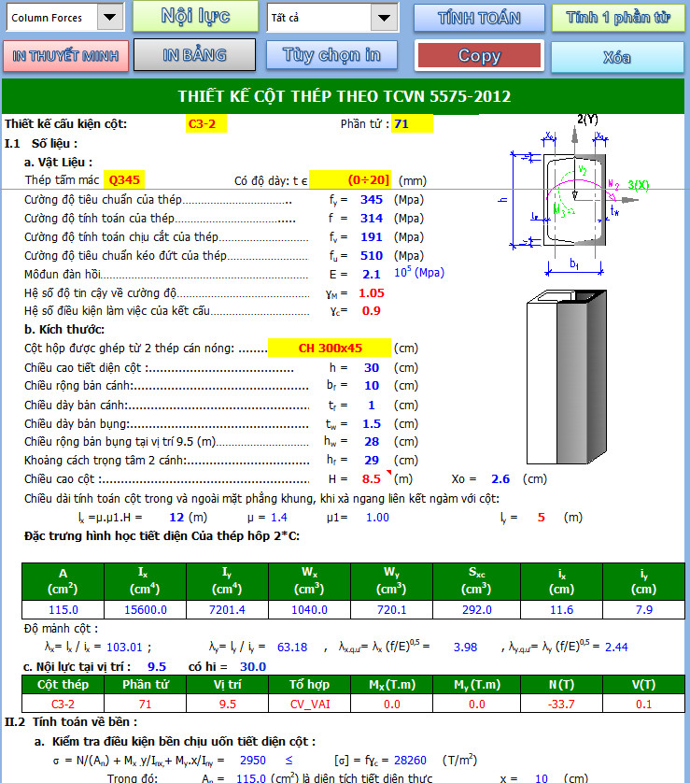Click the red Copy button
Image resolution: width=690 pixels, height=783 pixels.
[479, 55]
